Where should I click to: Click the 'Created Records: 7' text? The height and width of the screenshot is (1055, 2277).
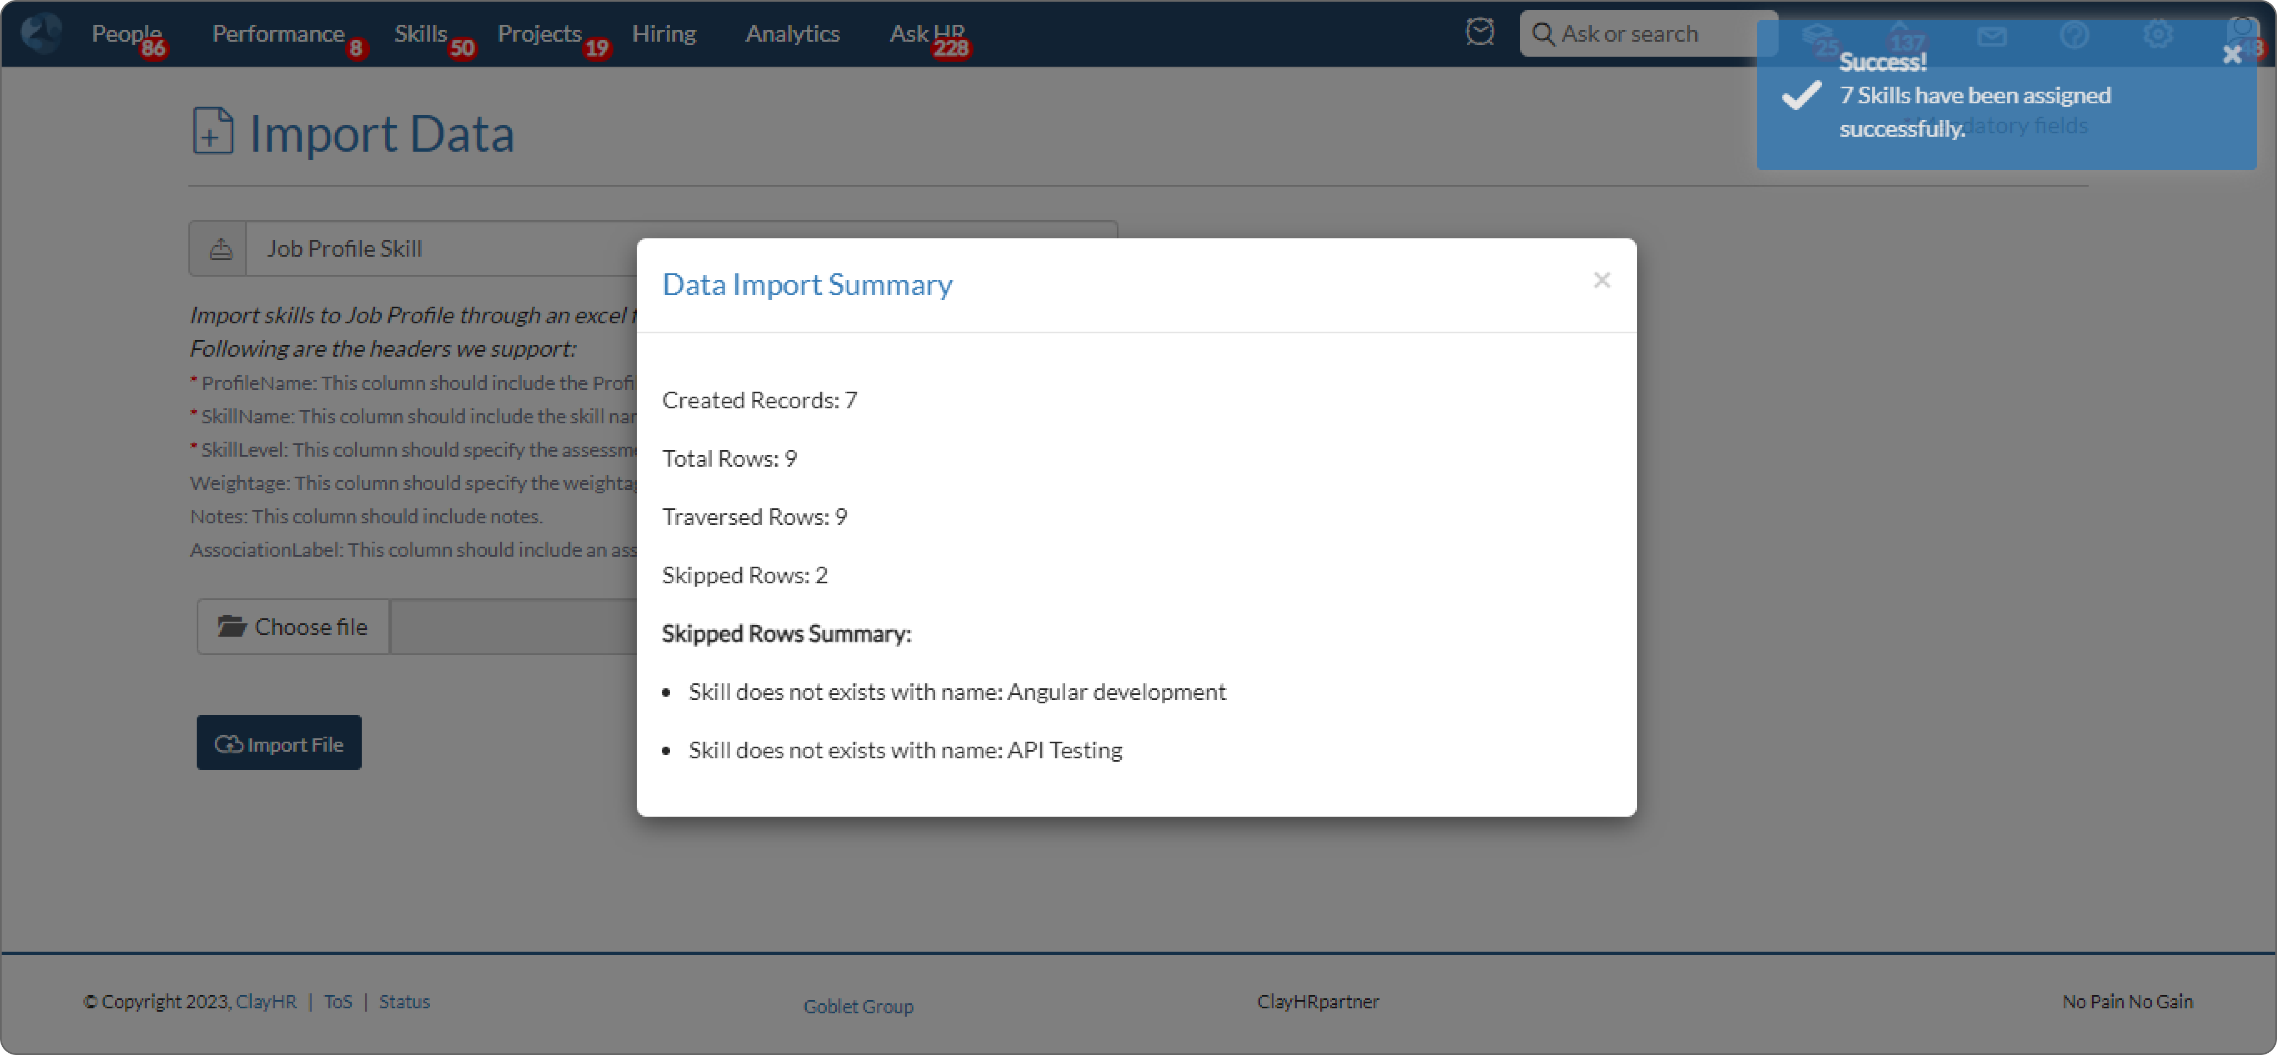point(760,400)
